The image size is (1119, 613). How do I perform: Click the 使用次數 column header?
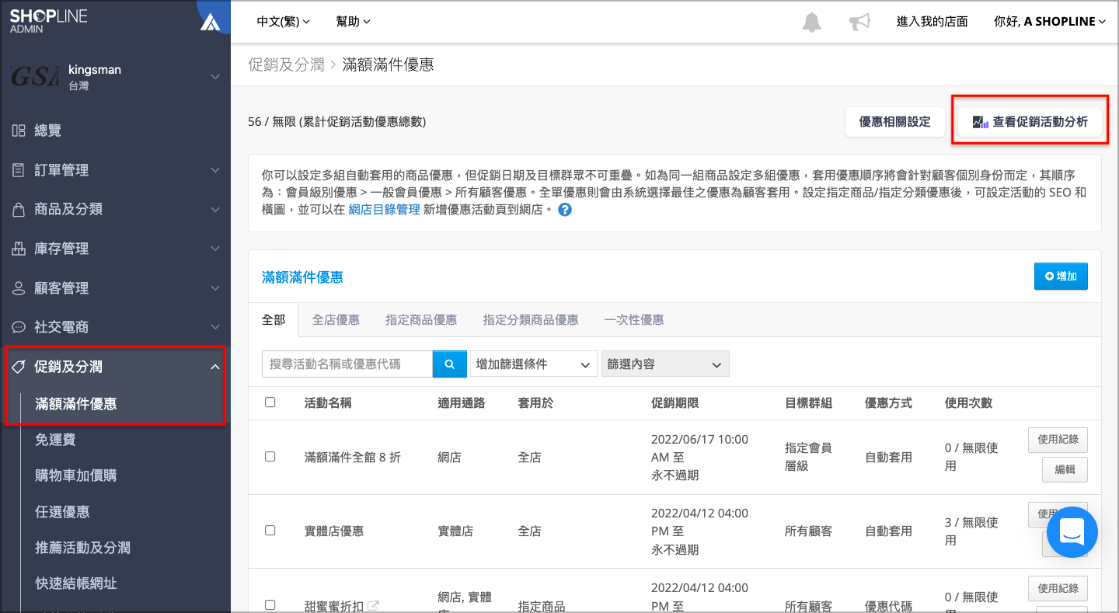pyautogui.click(x=968, y=403)
